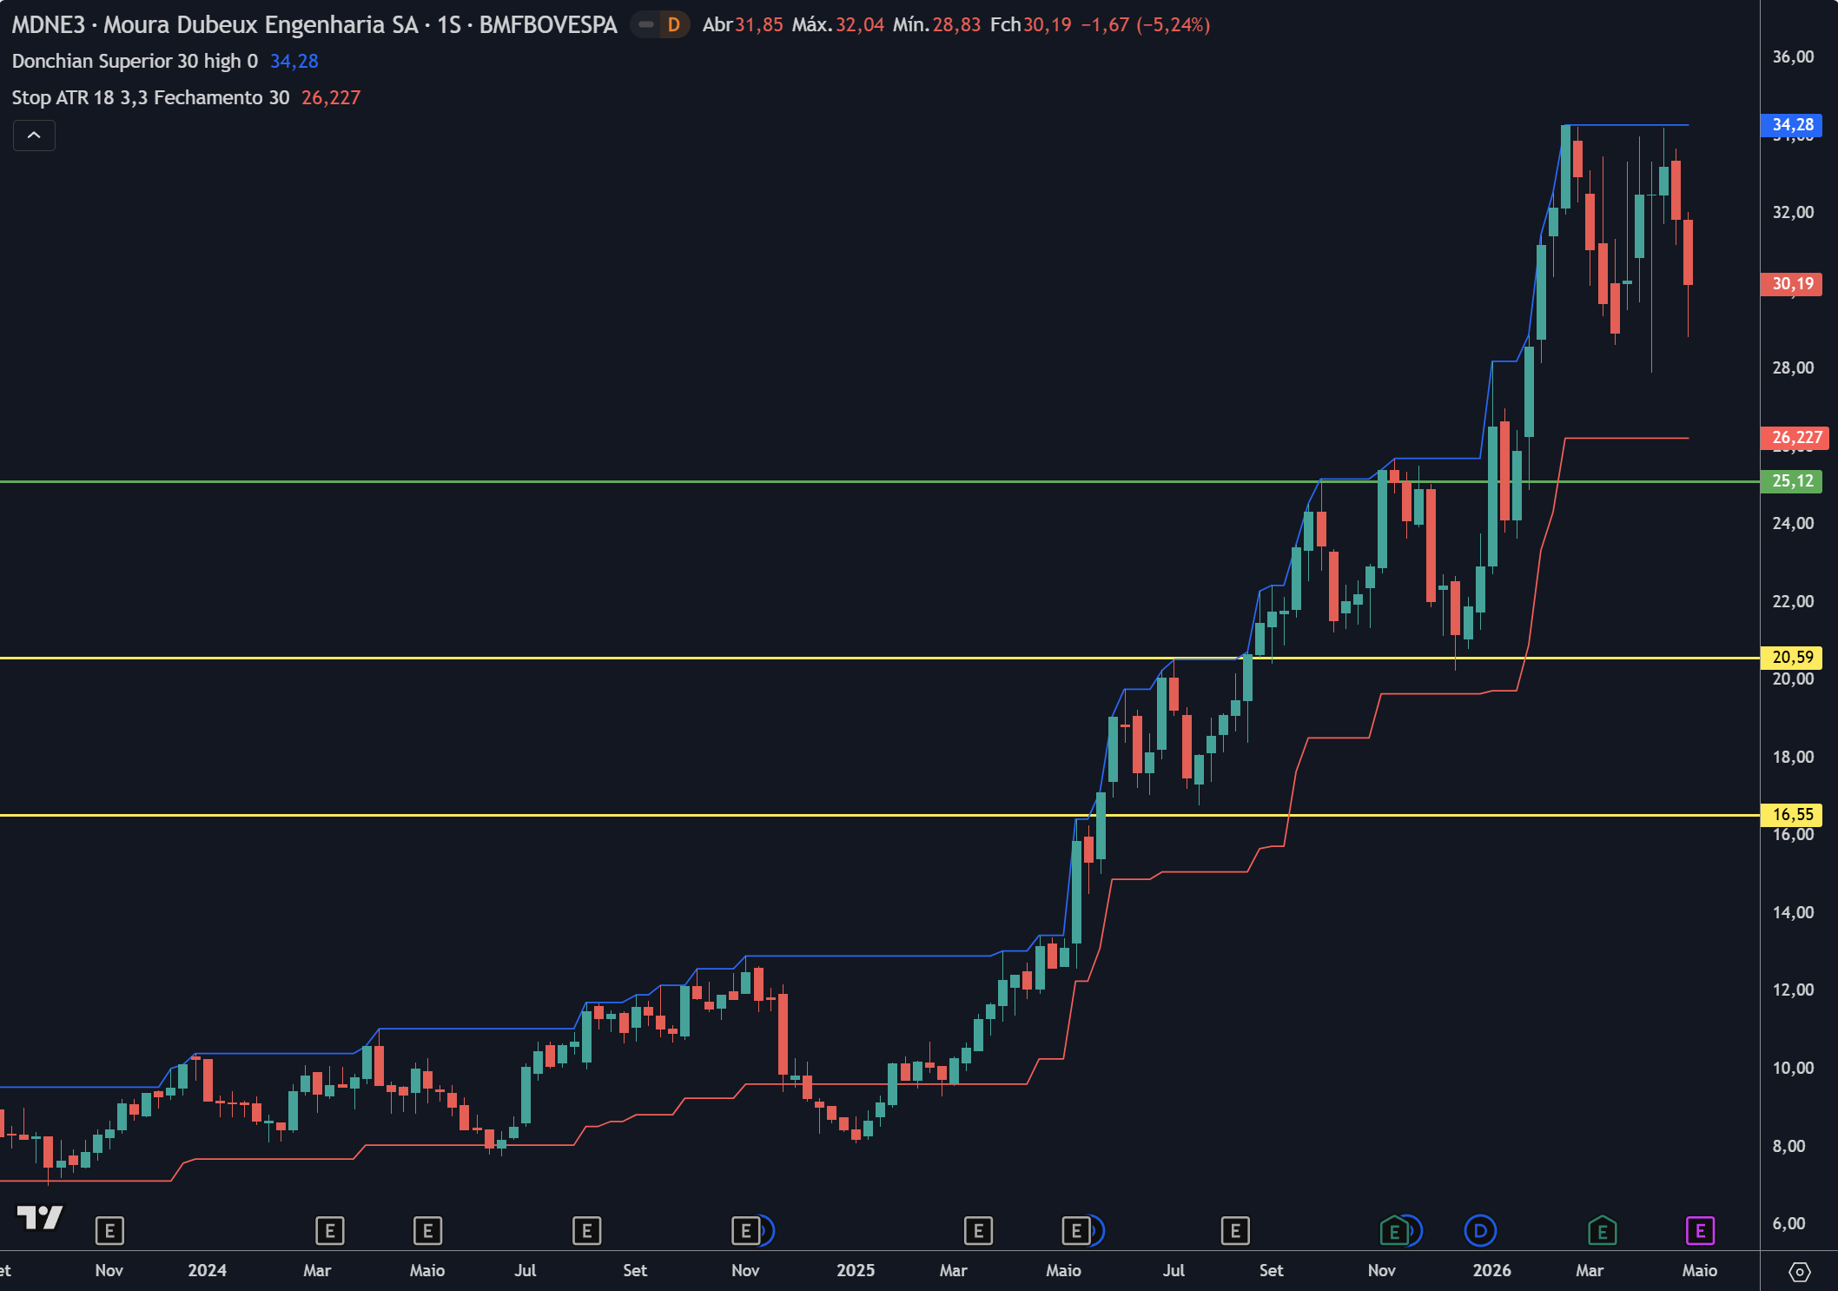Click the Stop ATR value 26,227 in legend
This screenshot has height=1291, width=1838.
click(330, 97)
